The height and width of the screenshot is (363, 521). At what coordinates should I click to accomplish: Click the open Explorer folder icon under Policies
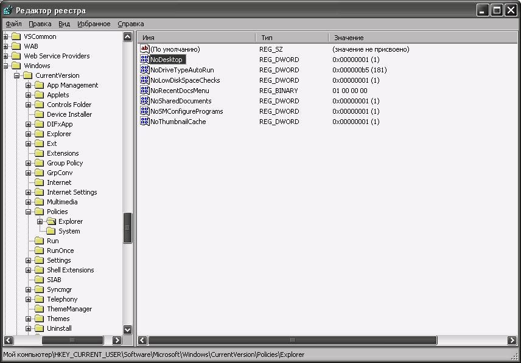tap(51, 221)
